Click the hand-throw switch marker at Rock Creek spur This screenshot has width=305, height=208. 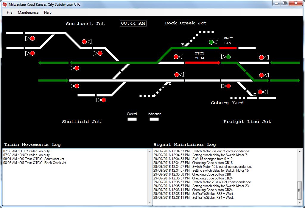pos(183,45)
